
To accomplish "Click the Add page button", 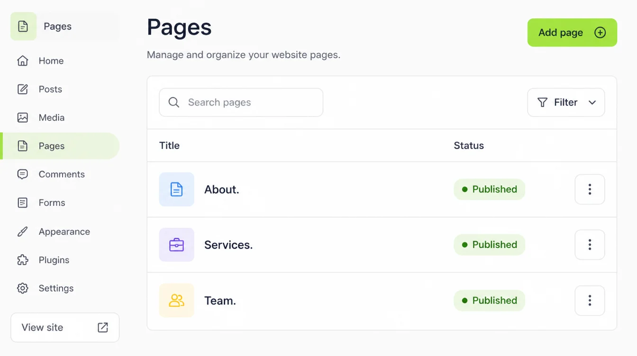I will (572, 33).
